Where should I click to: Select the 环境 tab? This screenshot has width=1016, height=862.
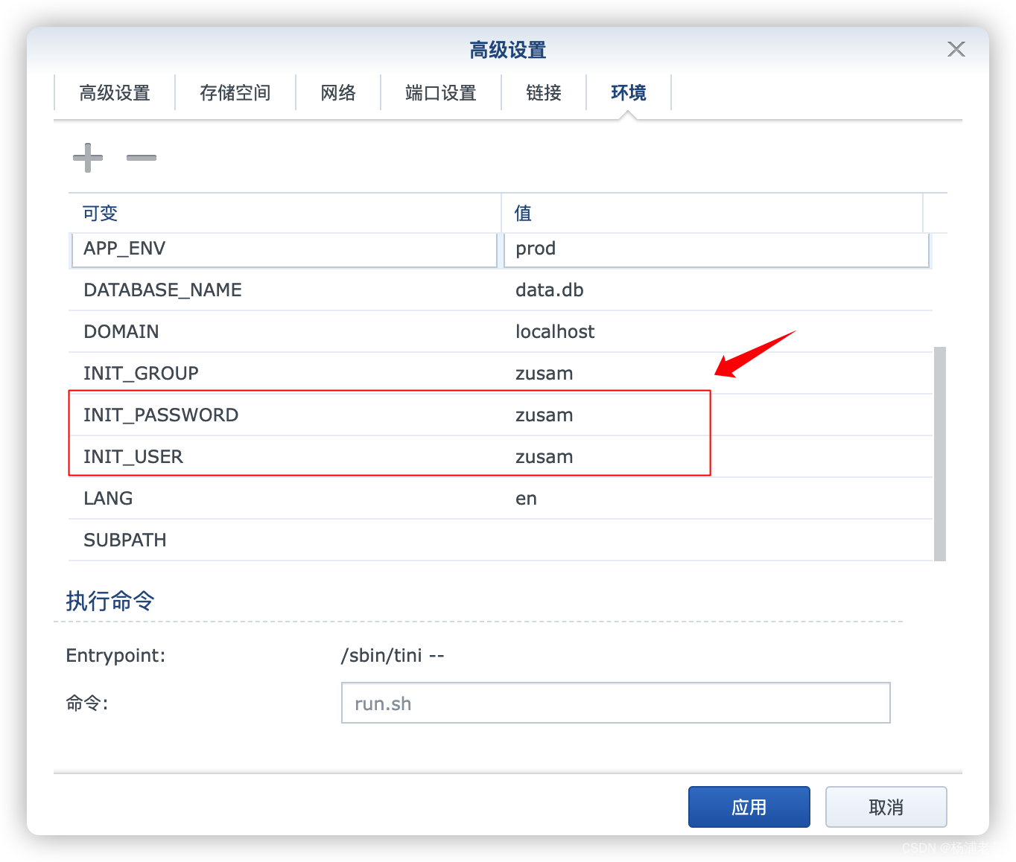click(629, 92)
